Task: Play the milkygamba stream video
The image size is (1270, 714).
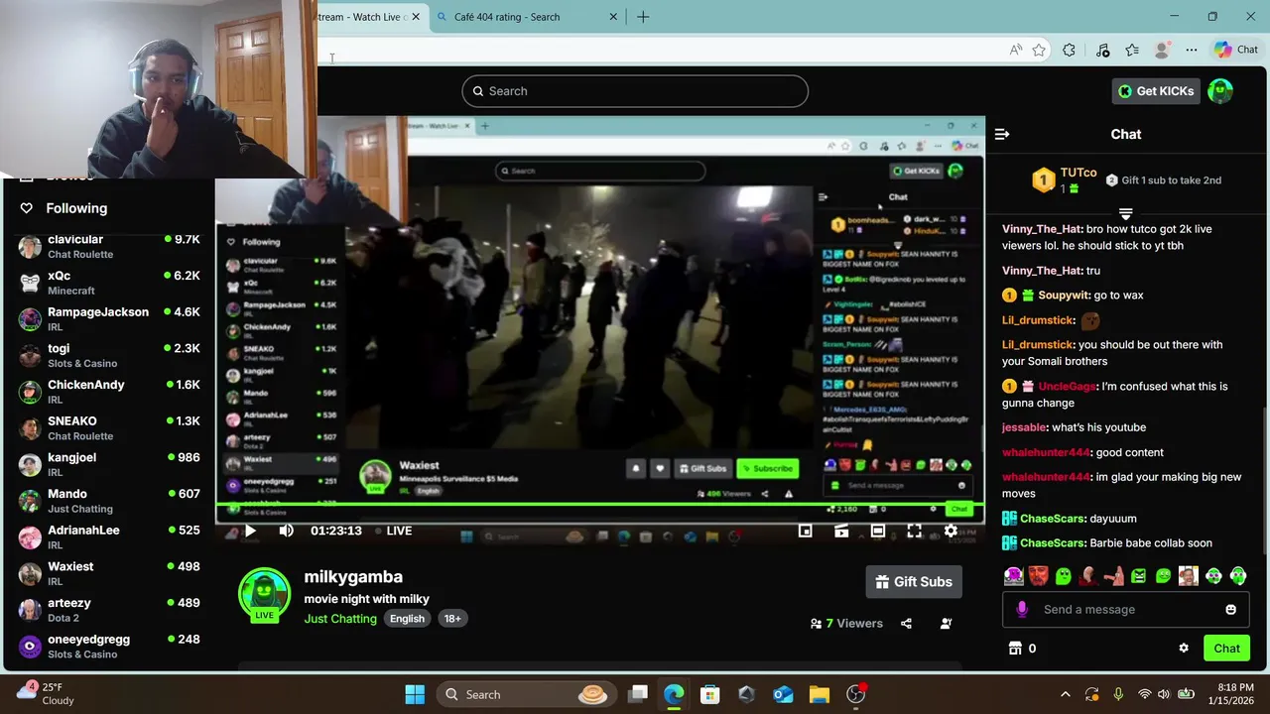Action: tap(250, 531)
